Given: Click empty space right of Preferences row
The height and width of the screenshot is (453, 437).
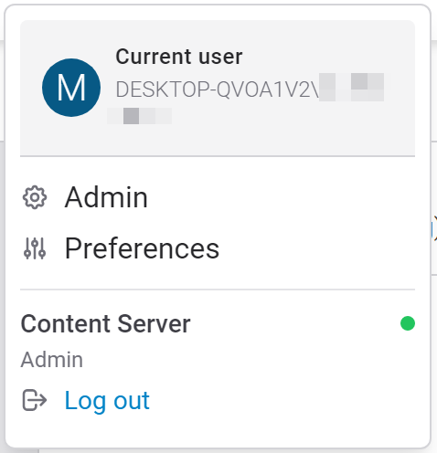Looking at the screenshot, I should click(x=317, y=248).
